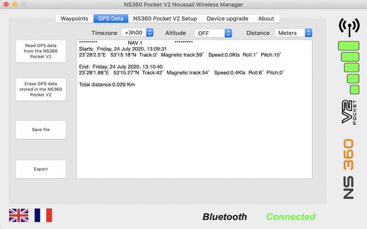Select French via the France flag icon
This screenshot has height=229, width=367.
point(43,215)
